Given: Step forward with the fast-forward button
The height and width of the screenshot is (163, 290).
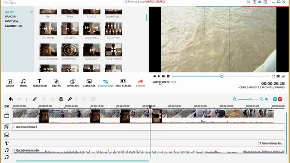Looking at the screenshot, I should pyautogui.click(x=164, y=76).
